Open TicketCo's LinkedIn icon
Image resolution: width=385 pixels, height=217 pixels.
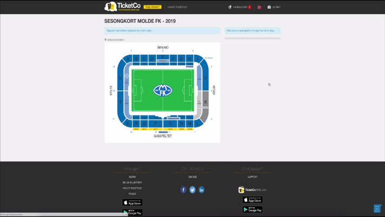tap(201, 190)
